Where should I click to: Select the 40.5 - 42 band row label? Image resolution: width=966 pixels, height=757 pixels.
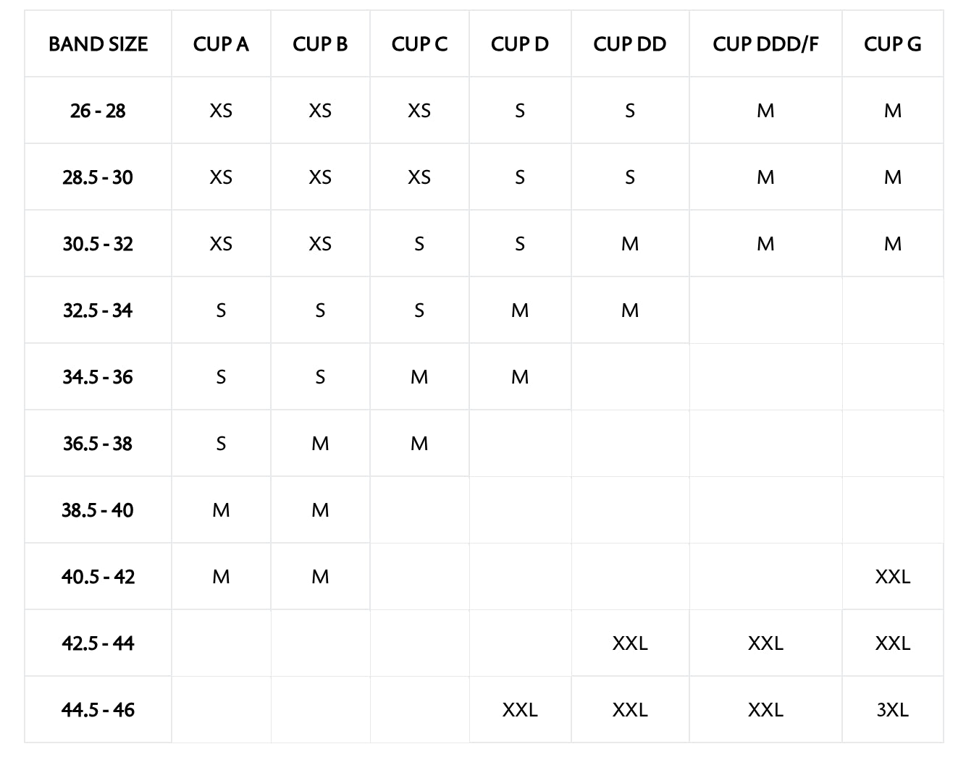point(98,577)
